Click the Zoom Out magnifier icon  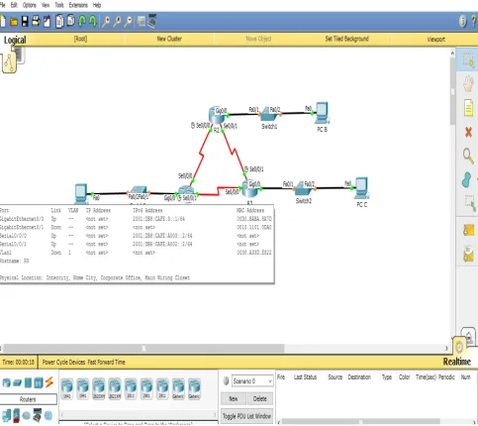click(x=129, y=22)
